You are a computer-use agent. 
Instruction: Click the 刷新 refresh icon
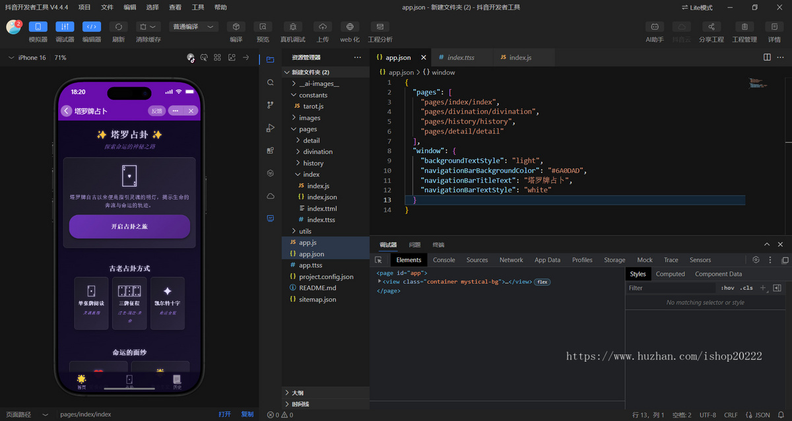pos(118,27)
